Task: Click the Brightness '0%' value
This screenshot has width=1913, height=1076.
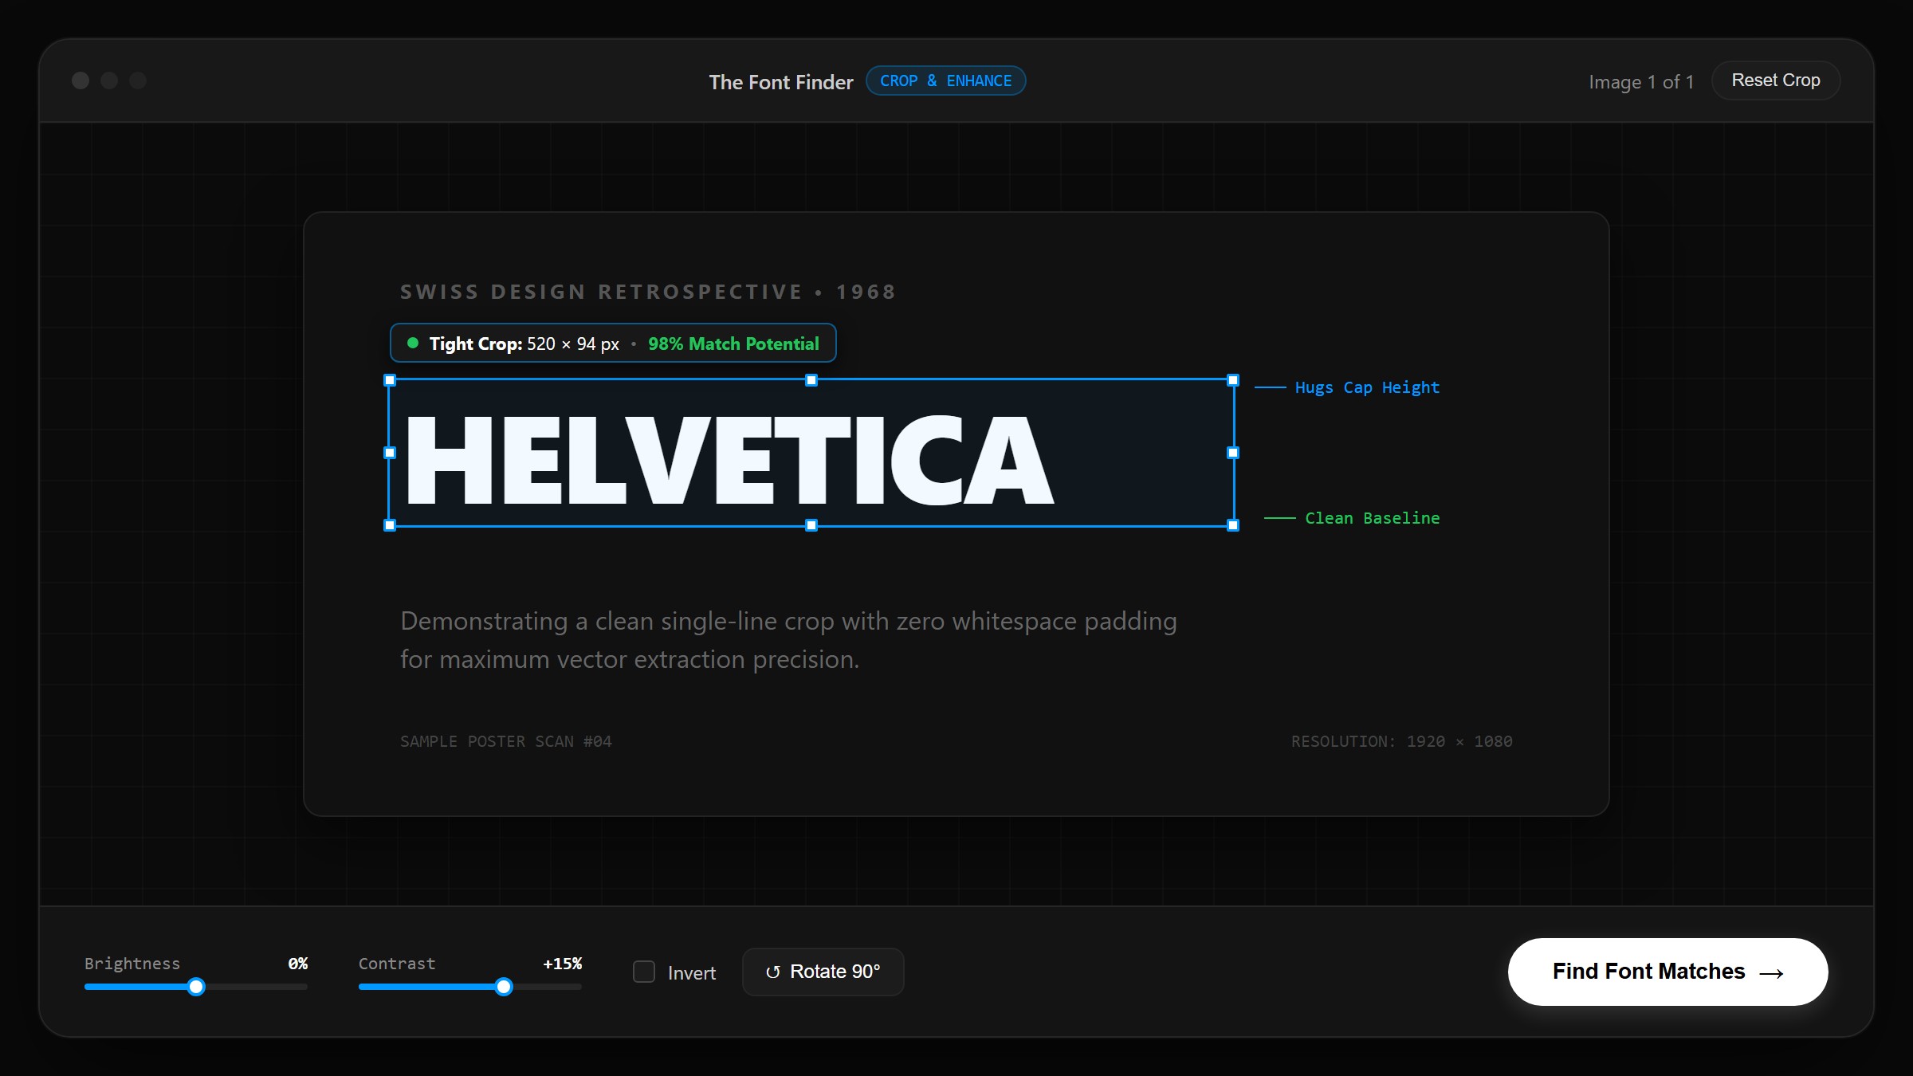Action: pos(297,964)
